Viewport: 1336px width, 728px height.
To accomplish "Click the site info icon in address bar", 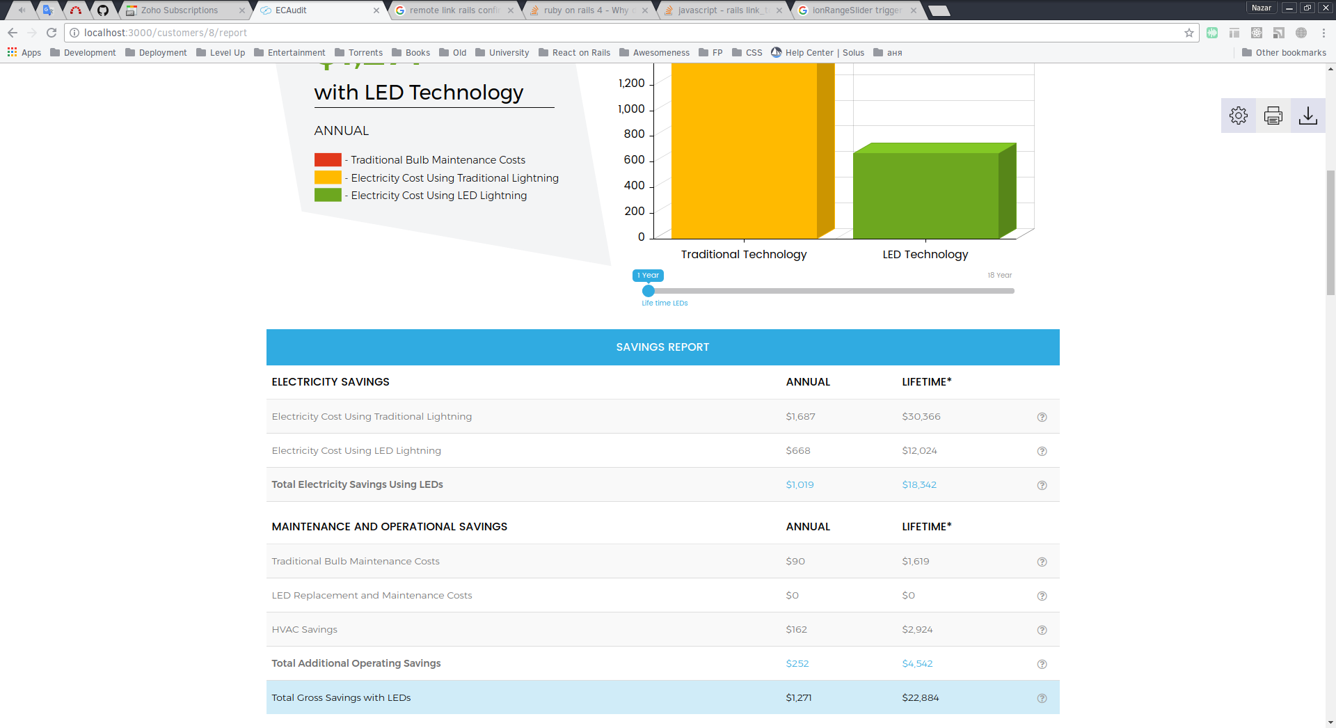I will click(74, 33).
